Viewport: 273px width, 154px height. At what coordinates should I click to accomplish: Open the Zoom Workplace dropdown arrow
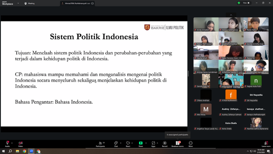[x=18, y=3]
